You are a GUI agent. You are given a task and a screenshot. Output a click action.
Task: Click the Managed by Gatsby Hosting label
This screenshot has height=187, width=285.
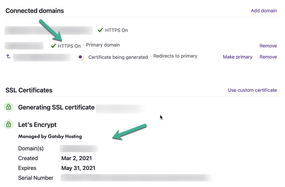click(x=50, y=136)
